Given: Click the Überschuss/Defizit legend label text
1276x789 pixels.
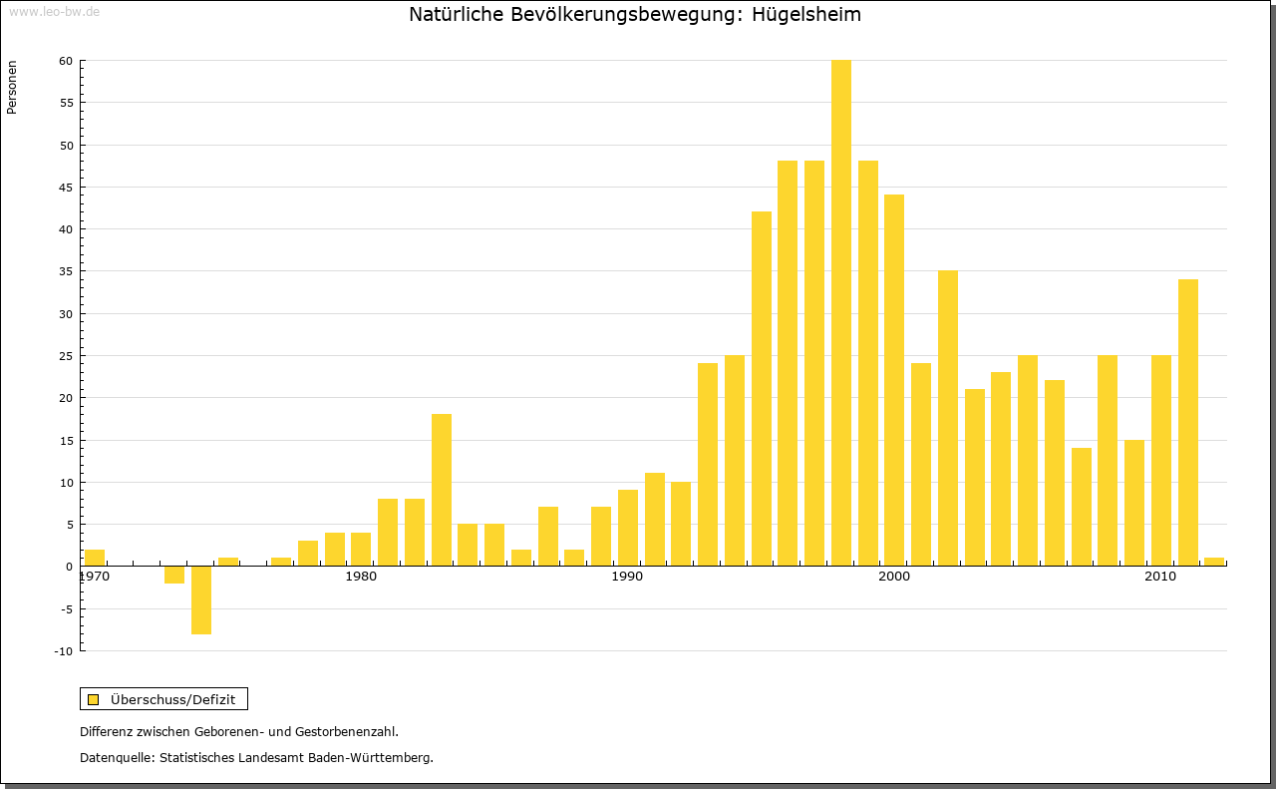Looking at the screenshot, I should point(172,699).
